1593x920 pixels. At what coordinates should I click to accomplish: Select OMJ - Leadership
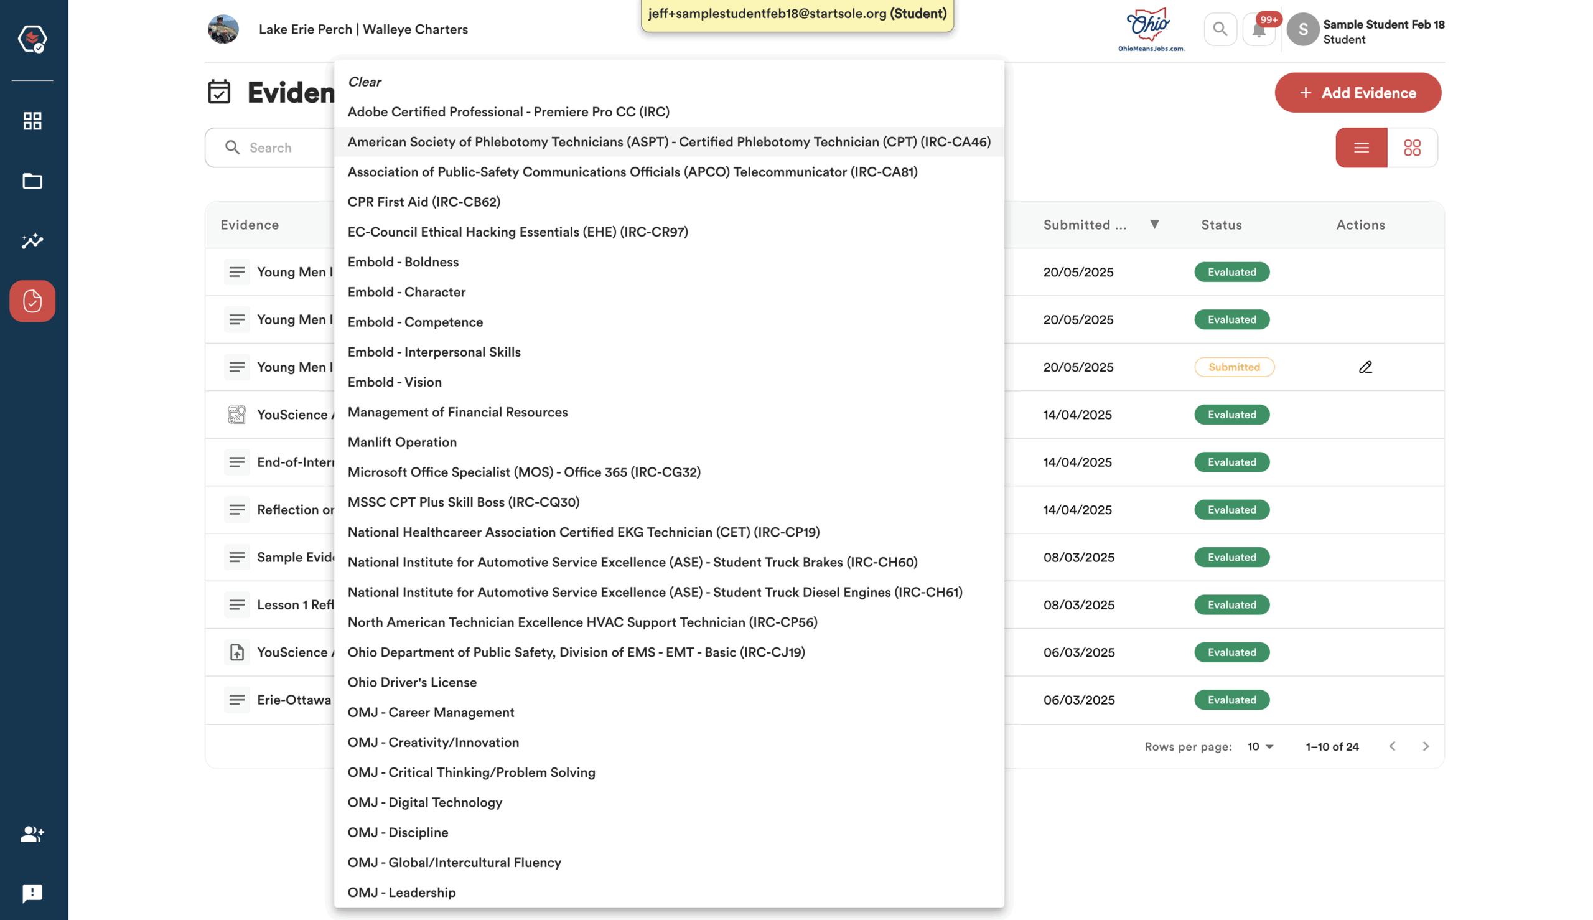[669, 891]
